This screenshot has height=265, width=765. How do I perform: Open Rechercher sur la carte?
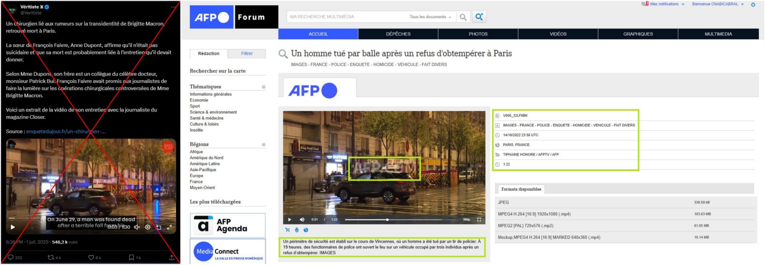218,71
